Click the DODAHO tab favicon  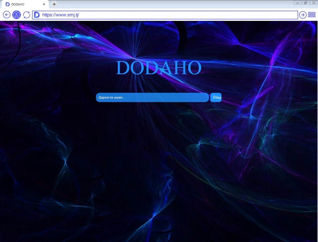[8, 4]
